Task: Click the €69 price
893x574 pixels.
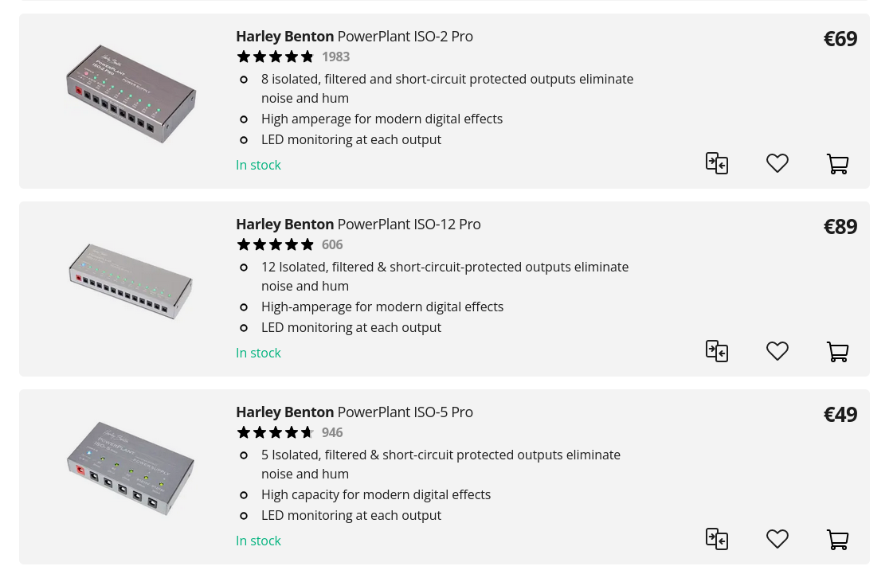Action: coord(840,38)
